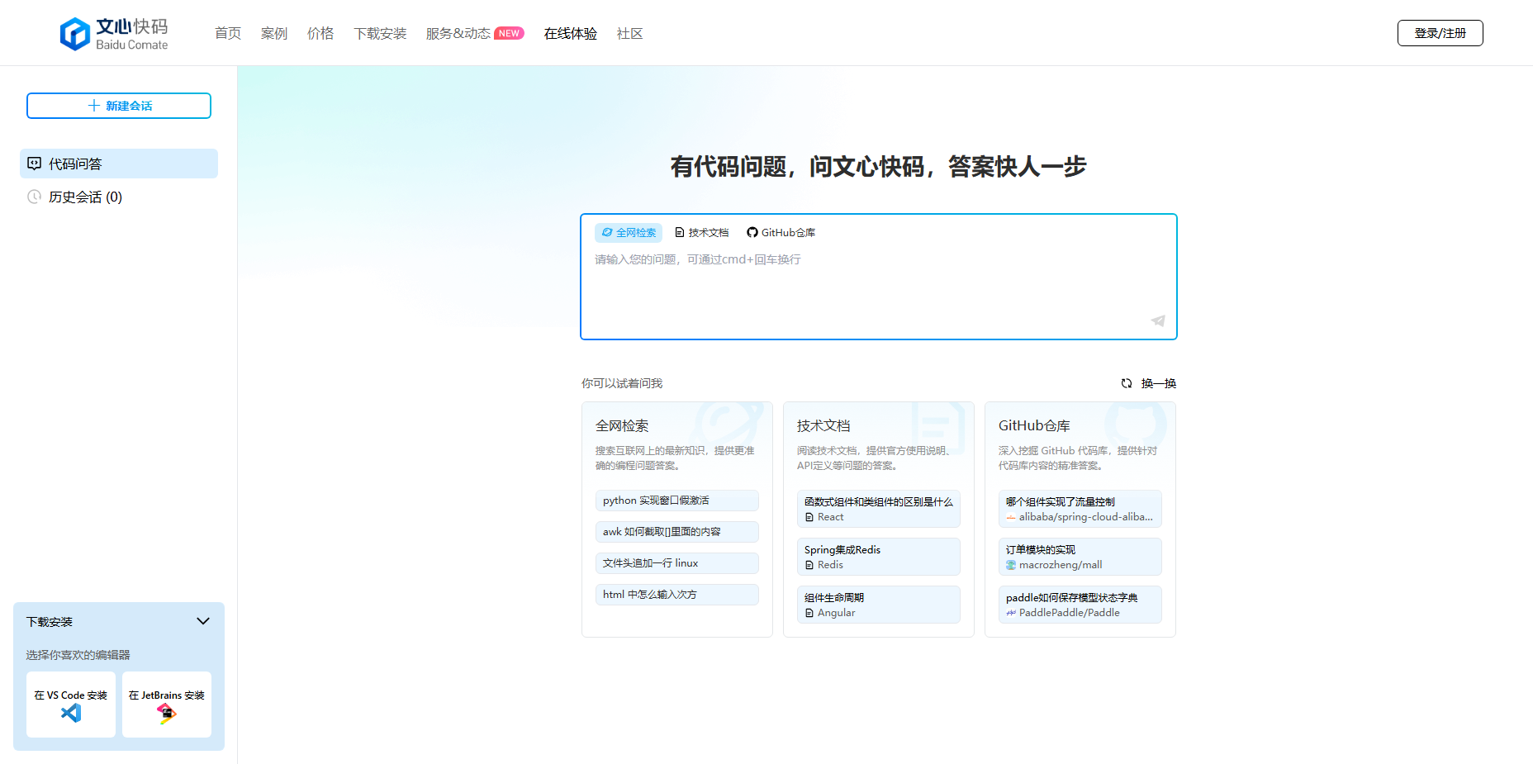Open the 案例 nav item
Viewport: 1533px width, 764px height.
[274, 34]
